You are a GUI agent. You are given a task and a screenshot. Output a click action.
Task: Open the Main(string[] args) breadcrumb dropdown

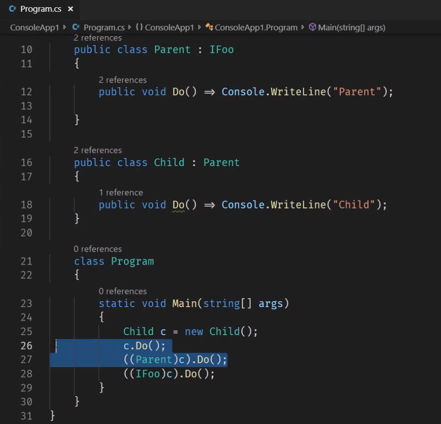click(352, 28)
